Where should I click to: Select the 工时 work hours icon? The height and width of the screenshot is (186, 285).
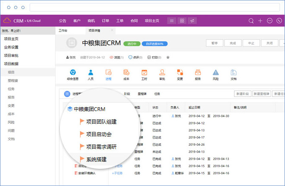(x=144, y=74)
